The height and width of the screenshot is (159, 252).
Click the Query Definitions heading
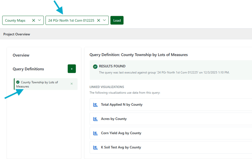tap(28, 69)
